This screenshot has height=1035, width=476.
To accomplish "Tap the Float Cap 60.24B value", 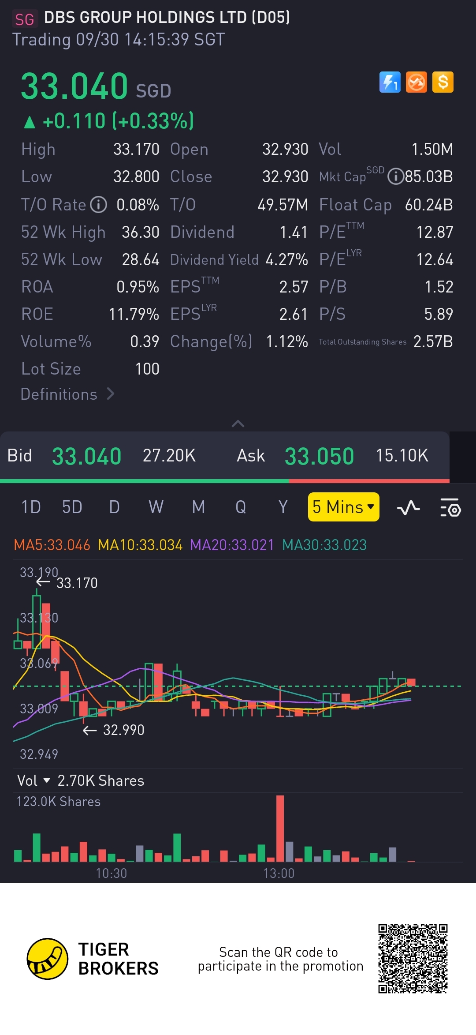I will coord(429,205).
